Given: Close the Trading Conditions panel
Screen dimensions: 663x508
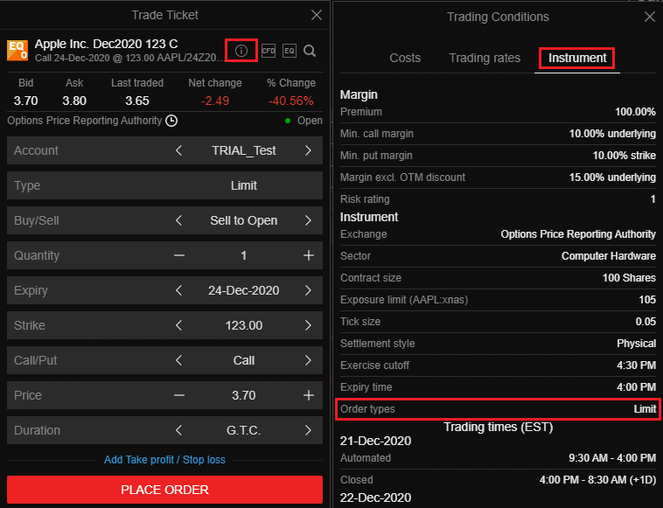Looking at the screenshot, I should tap(649, 17).
